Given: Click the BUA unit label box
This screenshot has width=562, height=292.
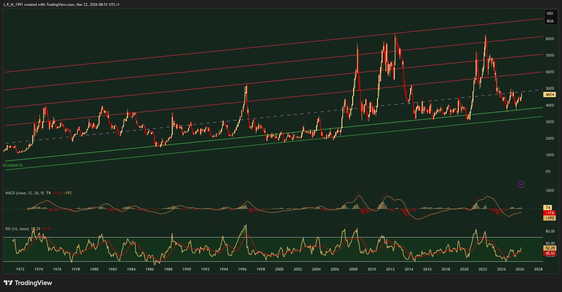Looking at the screenshot, I should 550,22.
